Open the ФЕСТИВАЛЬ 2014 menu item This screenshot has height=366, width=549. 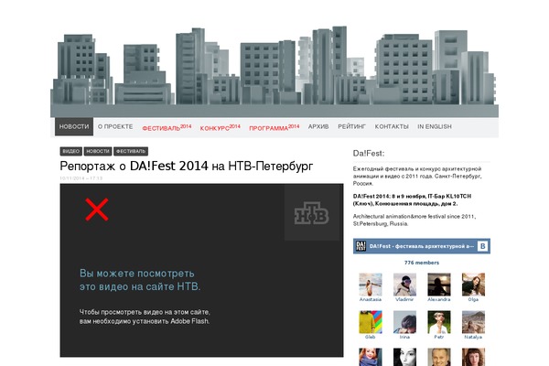tap(167, 127)
